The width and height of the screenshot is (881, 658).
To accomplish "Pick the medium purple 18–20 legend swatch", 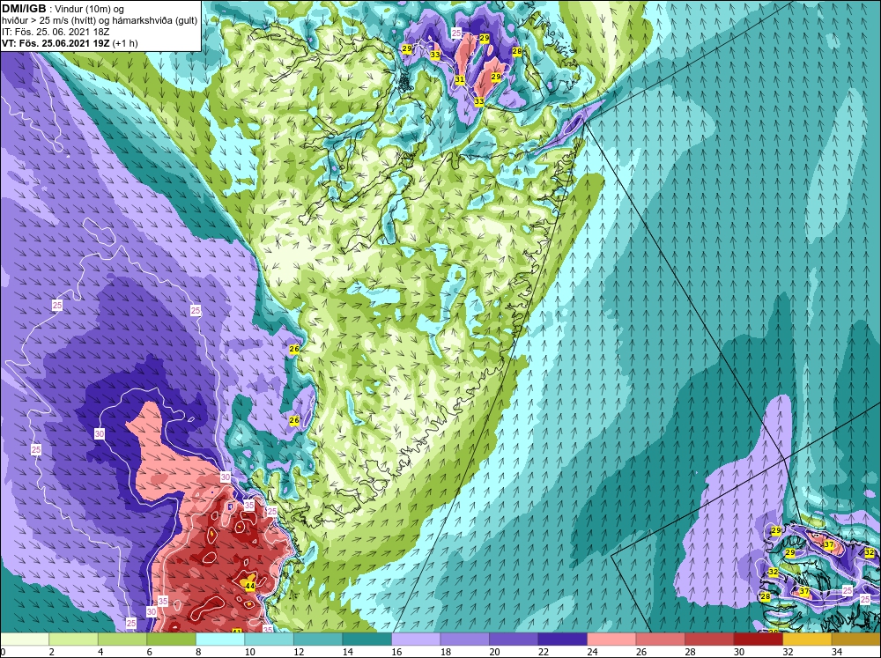I will [x=464, y=639].
